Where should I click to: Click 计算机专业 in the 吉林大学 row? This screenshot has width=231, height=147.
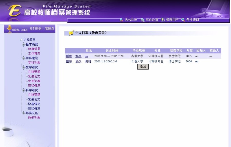(x=156, y=56)
